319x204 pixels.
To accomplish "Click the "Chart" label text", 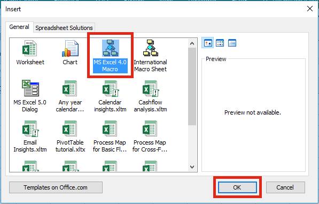I will 70,62.
